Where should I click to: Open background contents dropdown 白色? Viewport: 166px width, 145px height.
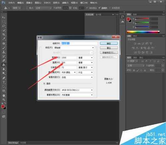pyautogui.click(x=77, y=77)
